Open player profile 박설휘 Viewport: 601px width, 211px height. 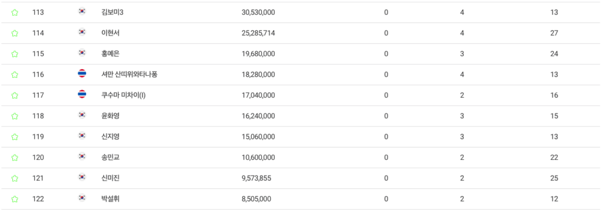(x=110, y=199)
